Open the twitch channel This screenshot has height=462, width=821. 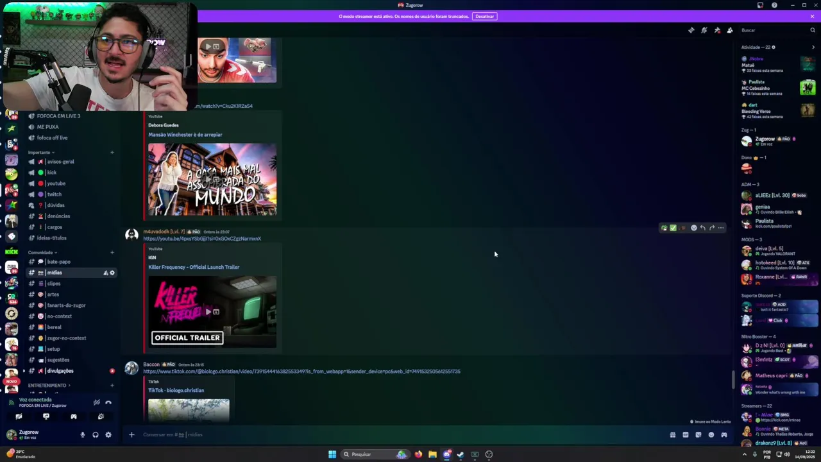coord(71,194)
